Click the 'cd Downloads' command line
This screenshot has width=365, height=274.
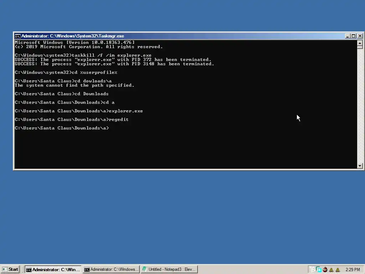pyautogui.click(x=62, y=94)
